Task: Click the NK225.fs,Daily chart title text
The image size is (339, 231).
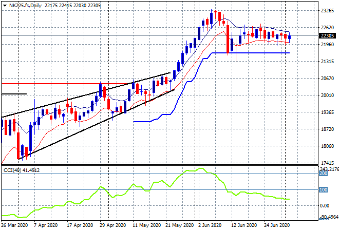Action: pyautogui.click(x=26, y=5)
